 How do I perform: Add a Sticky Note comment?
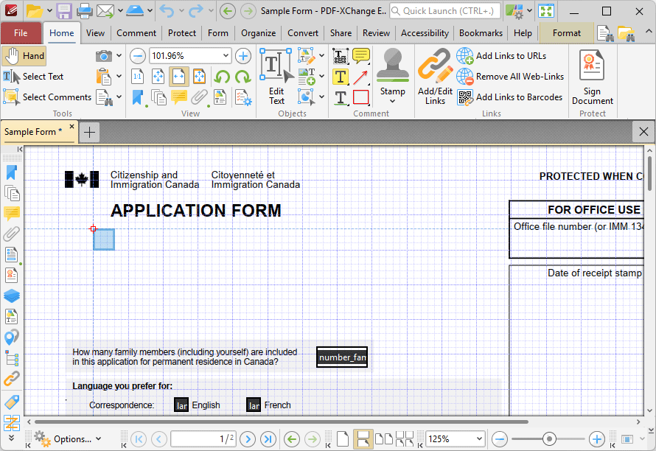point(361,56)
